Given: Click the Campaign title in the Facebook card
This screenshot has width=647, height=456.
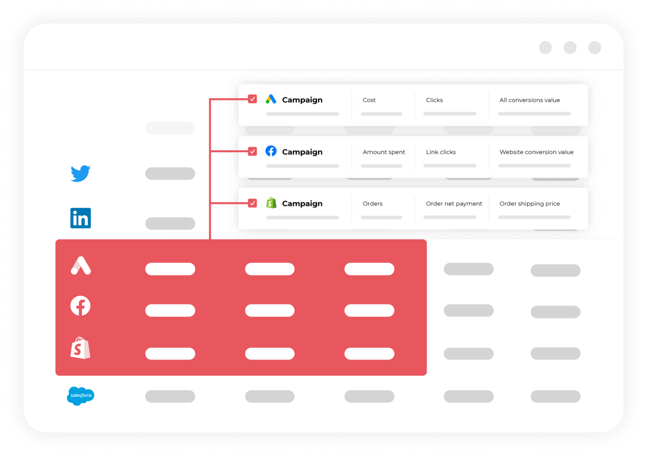Looking at the screenshot, I should [x=302, y=152].
